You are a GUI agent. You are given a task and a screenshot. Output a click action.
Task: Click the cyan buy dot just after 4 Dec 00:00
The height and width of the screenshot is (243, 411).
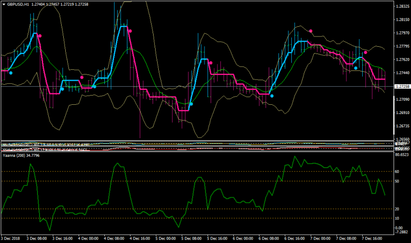coord(95,86)
